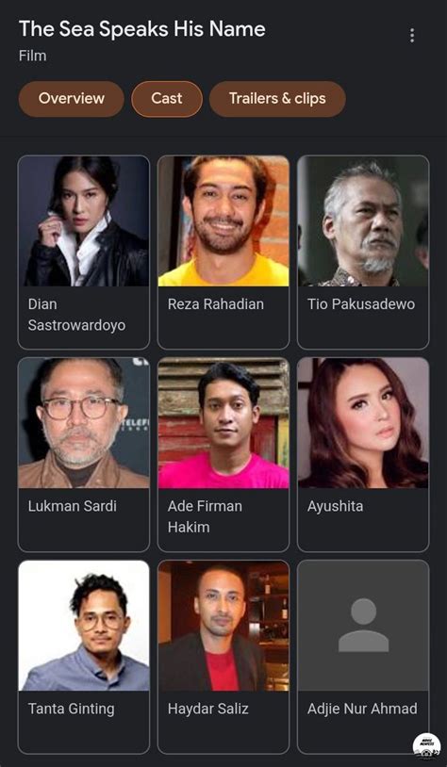Click Tanta Ginting's photo
Screen dimensions: 447x767
coord(84,626)
